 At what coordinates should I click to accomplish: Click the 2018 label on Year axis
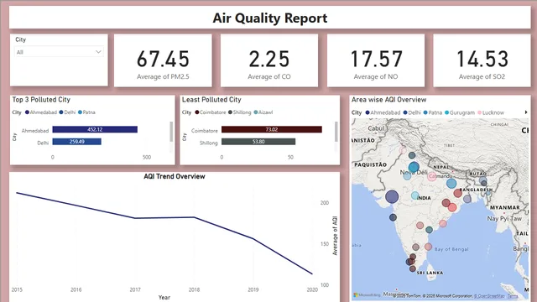(x=194, y=289)
